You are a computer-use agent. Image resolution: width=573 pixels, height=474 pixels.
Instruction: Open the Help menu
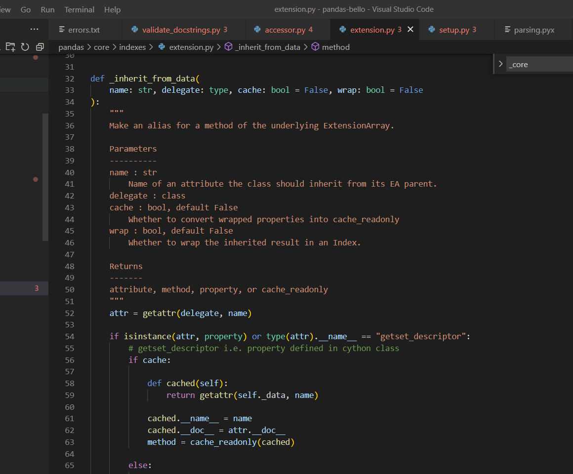point(112,9)
